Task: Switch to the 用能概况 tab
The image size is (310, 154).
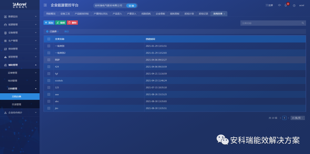Action: pos(51,14)
